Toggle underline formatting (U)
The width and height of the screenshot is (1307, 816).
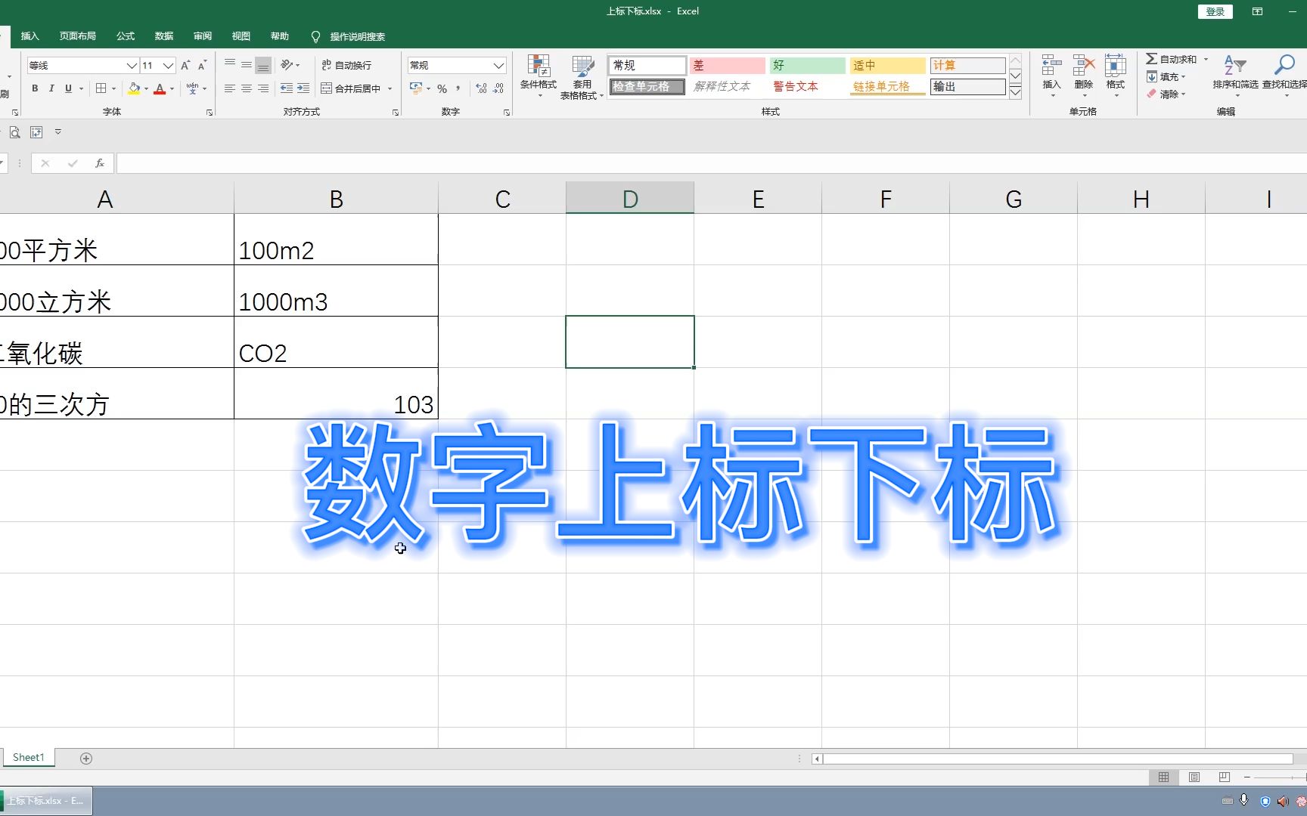68,88
